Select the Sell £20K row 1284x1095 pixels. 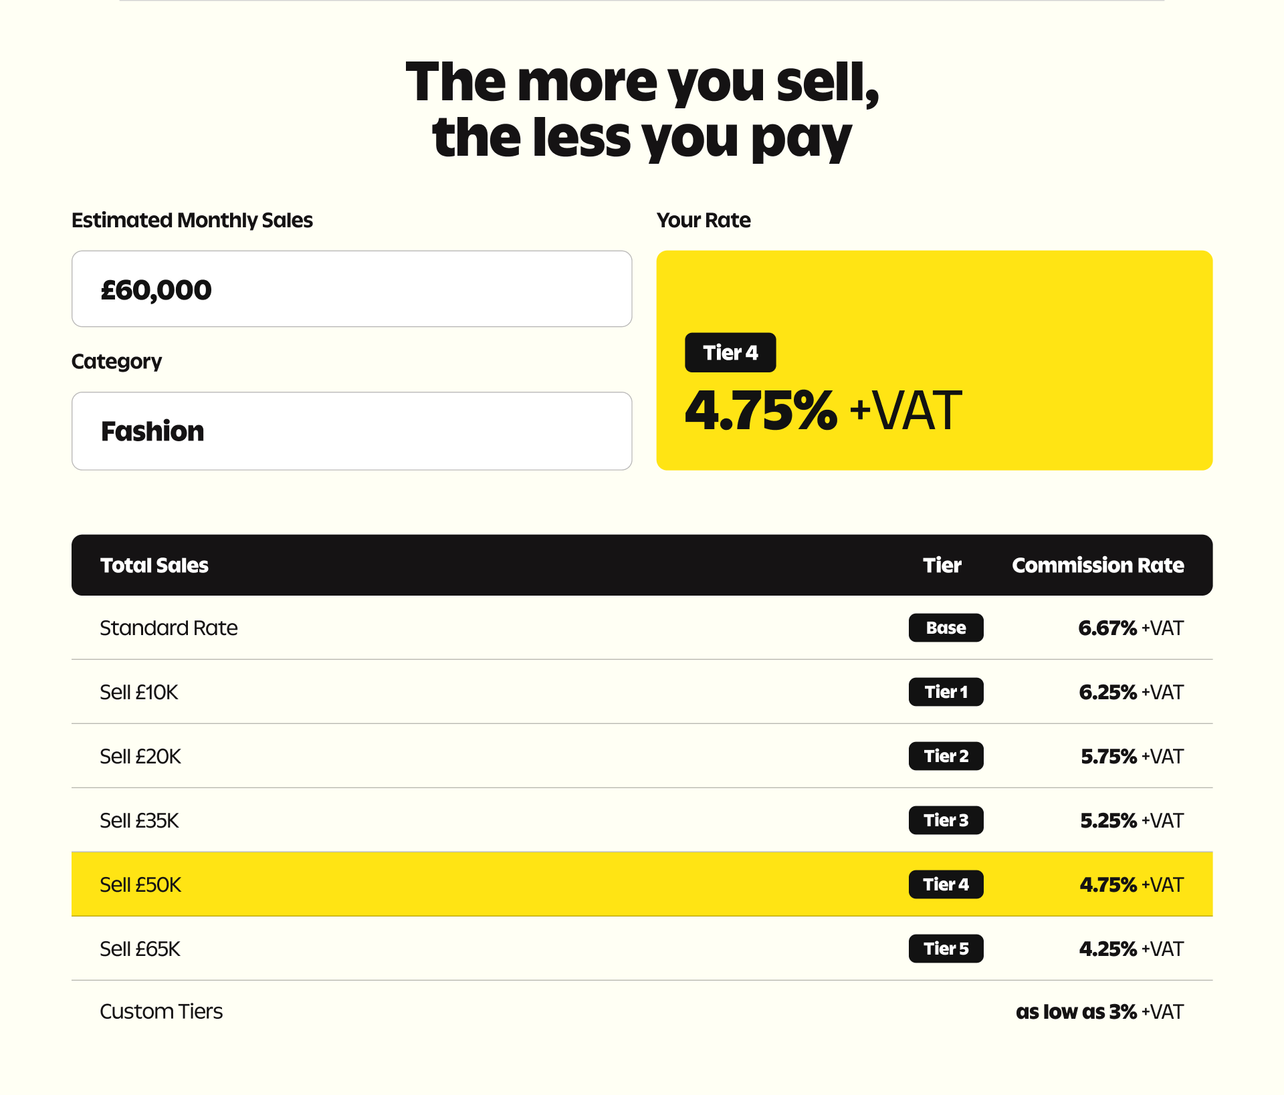(642, 756)
